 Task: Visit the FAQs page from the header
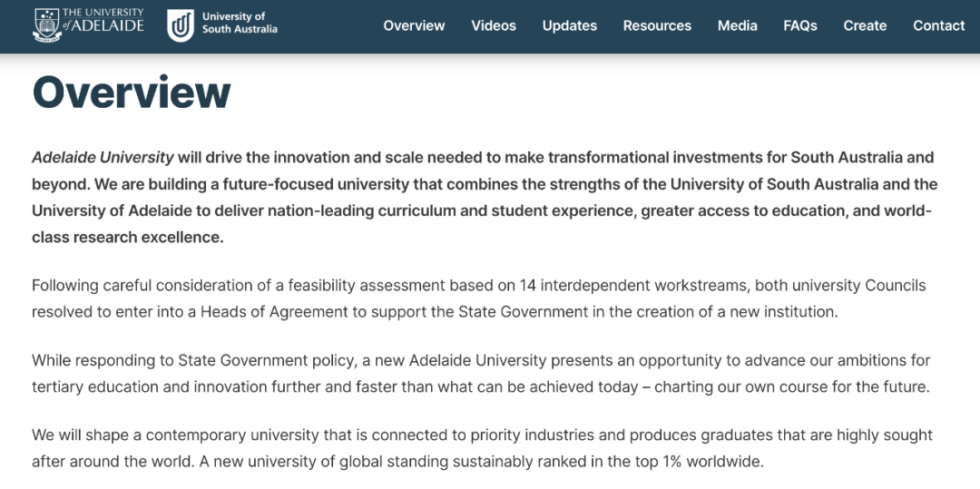coord(800,25)
